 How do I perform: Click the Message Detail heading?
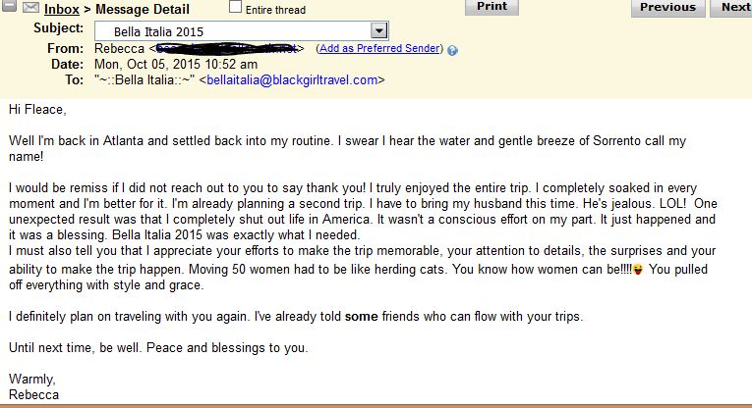coord(143,9)
